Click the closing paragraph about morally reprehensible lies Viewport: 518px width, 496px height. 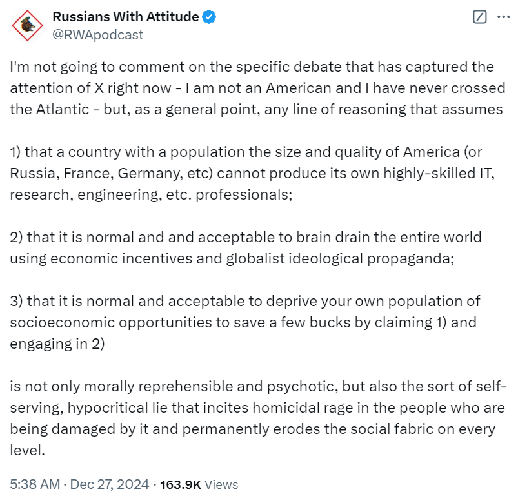tap(255, 418)
